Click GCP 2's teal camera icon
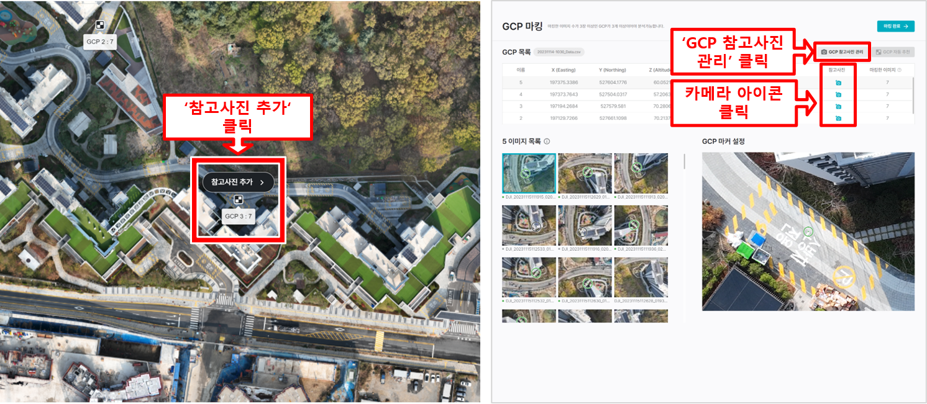The height and width of the screenshot is (404, 927). click(x=838, y=119)
